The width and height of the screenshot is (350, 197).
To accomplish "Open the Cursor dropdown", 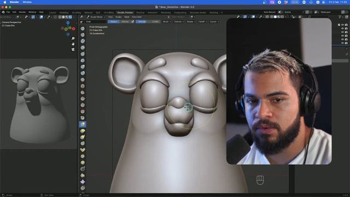I will click(214, 22).
